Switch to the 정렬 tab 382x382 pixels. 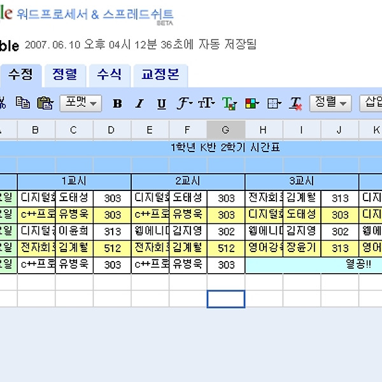point(64,74)
